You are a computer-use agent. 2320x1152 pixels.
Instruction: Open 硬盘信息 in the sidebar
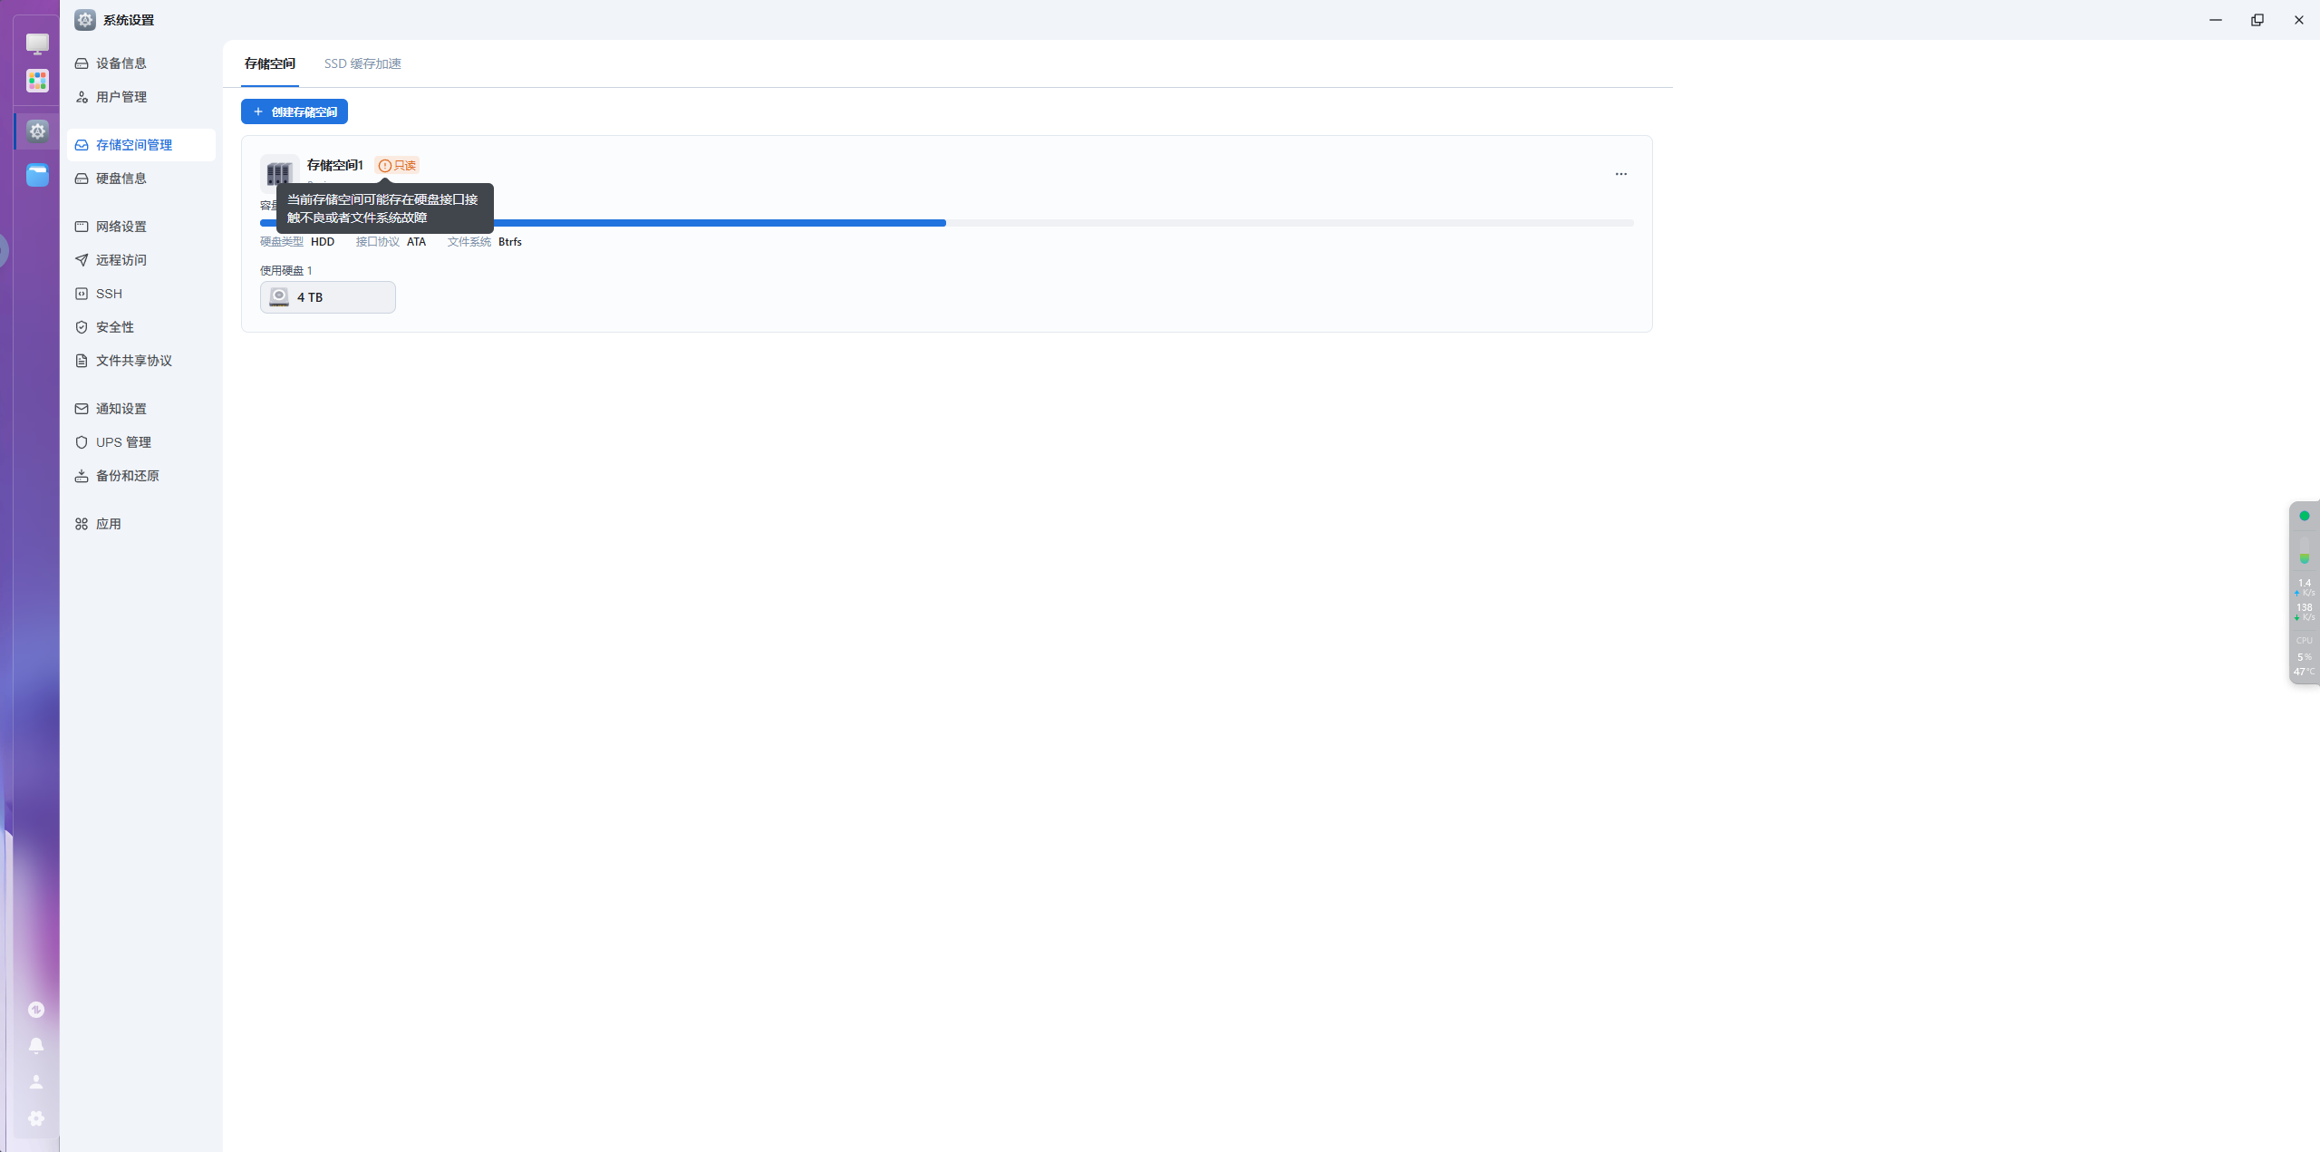click(121, 179)
